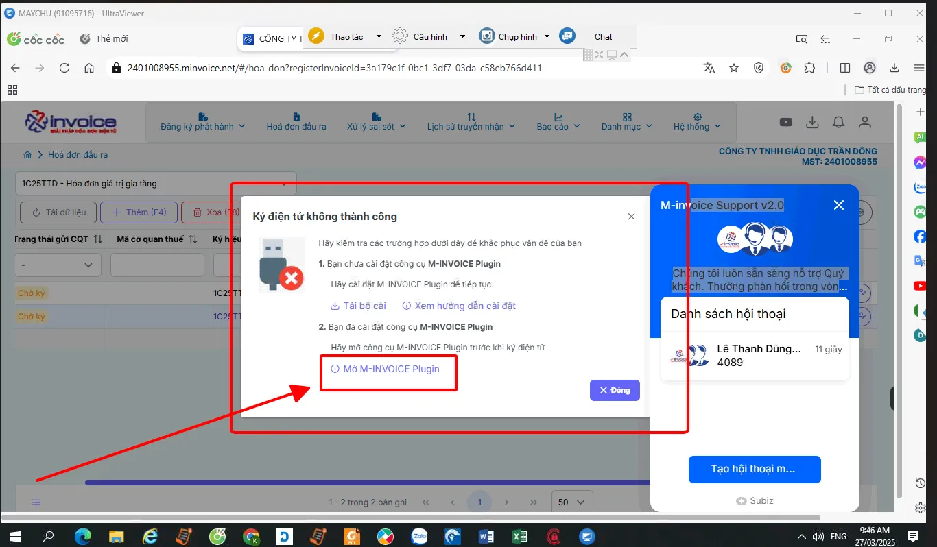This screenshot has width=937, height=547.
Task: Close the Ký điện tử không thành công dialog
Action: point(631,217)
